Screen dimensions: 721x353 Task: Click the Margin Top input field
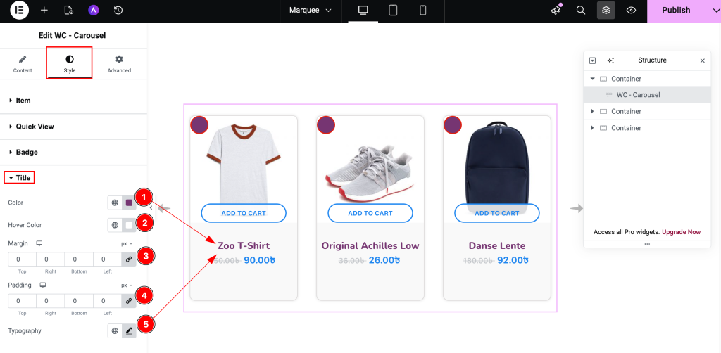(x=23, y=259)
